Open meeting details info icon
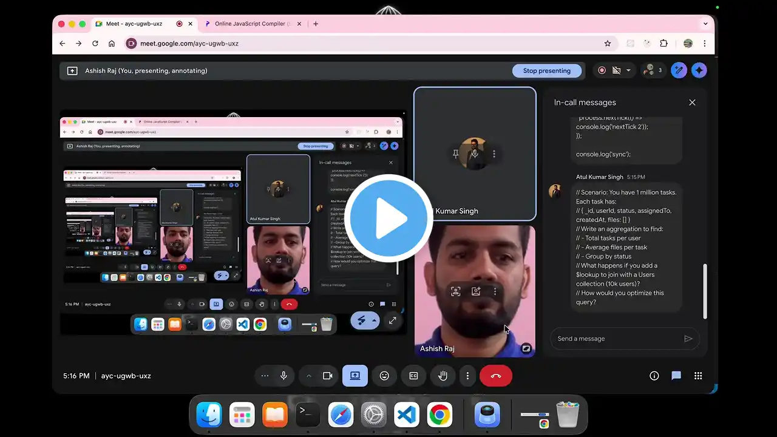 click(x=654, y=376)
